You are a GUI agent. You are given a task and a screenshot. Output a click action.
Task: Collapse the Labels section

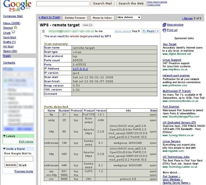click(4, 136)
